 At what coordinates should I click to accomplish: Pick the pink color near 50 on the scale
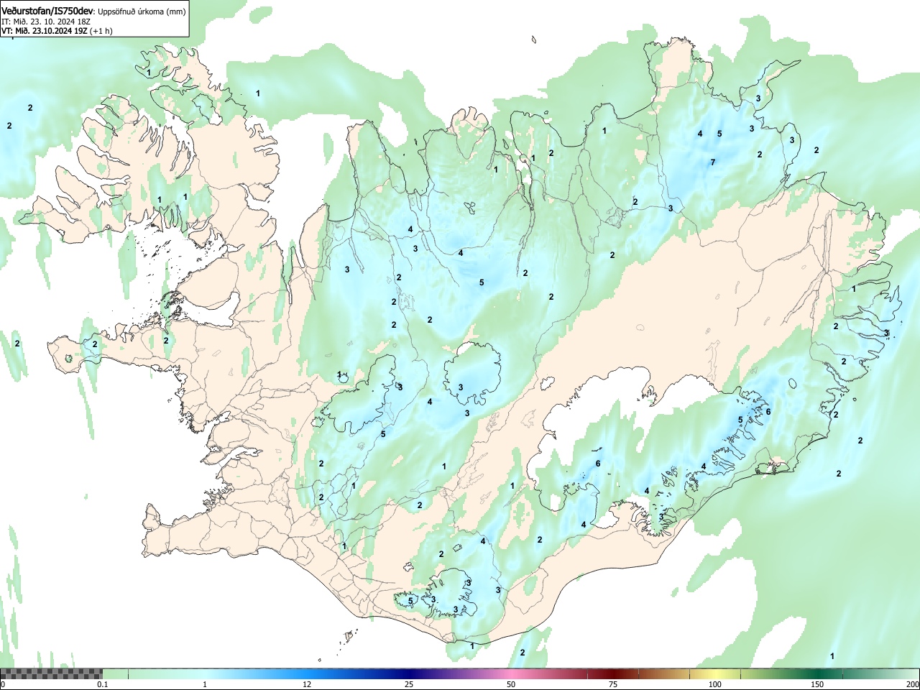(511, 673)
